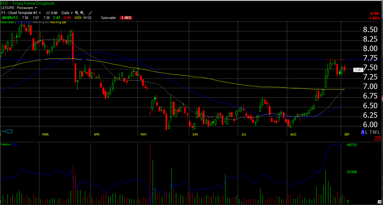The height and width of the screenshot is (205, 383).
Task: Select the highlighted A scaling option
Action: 363,132
